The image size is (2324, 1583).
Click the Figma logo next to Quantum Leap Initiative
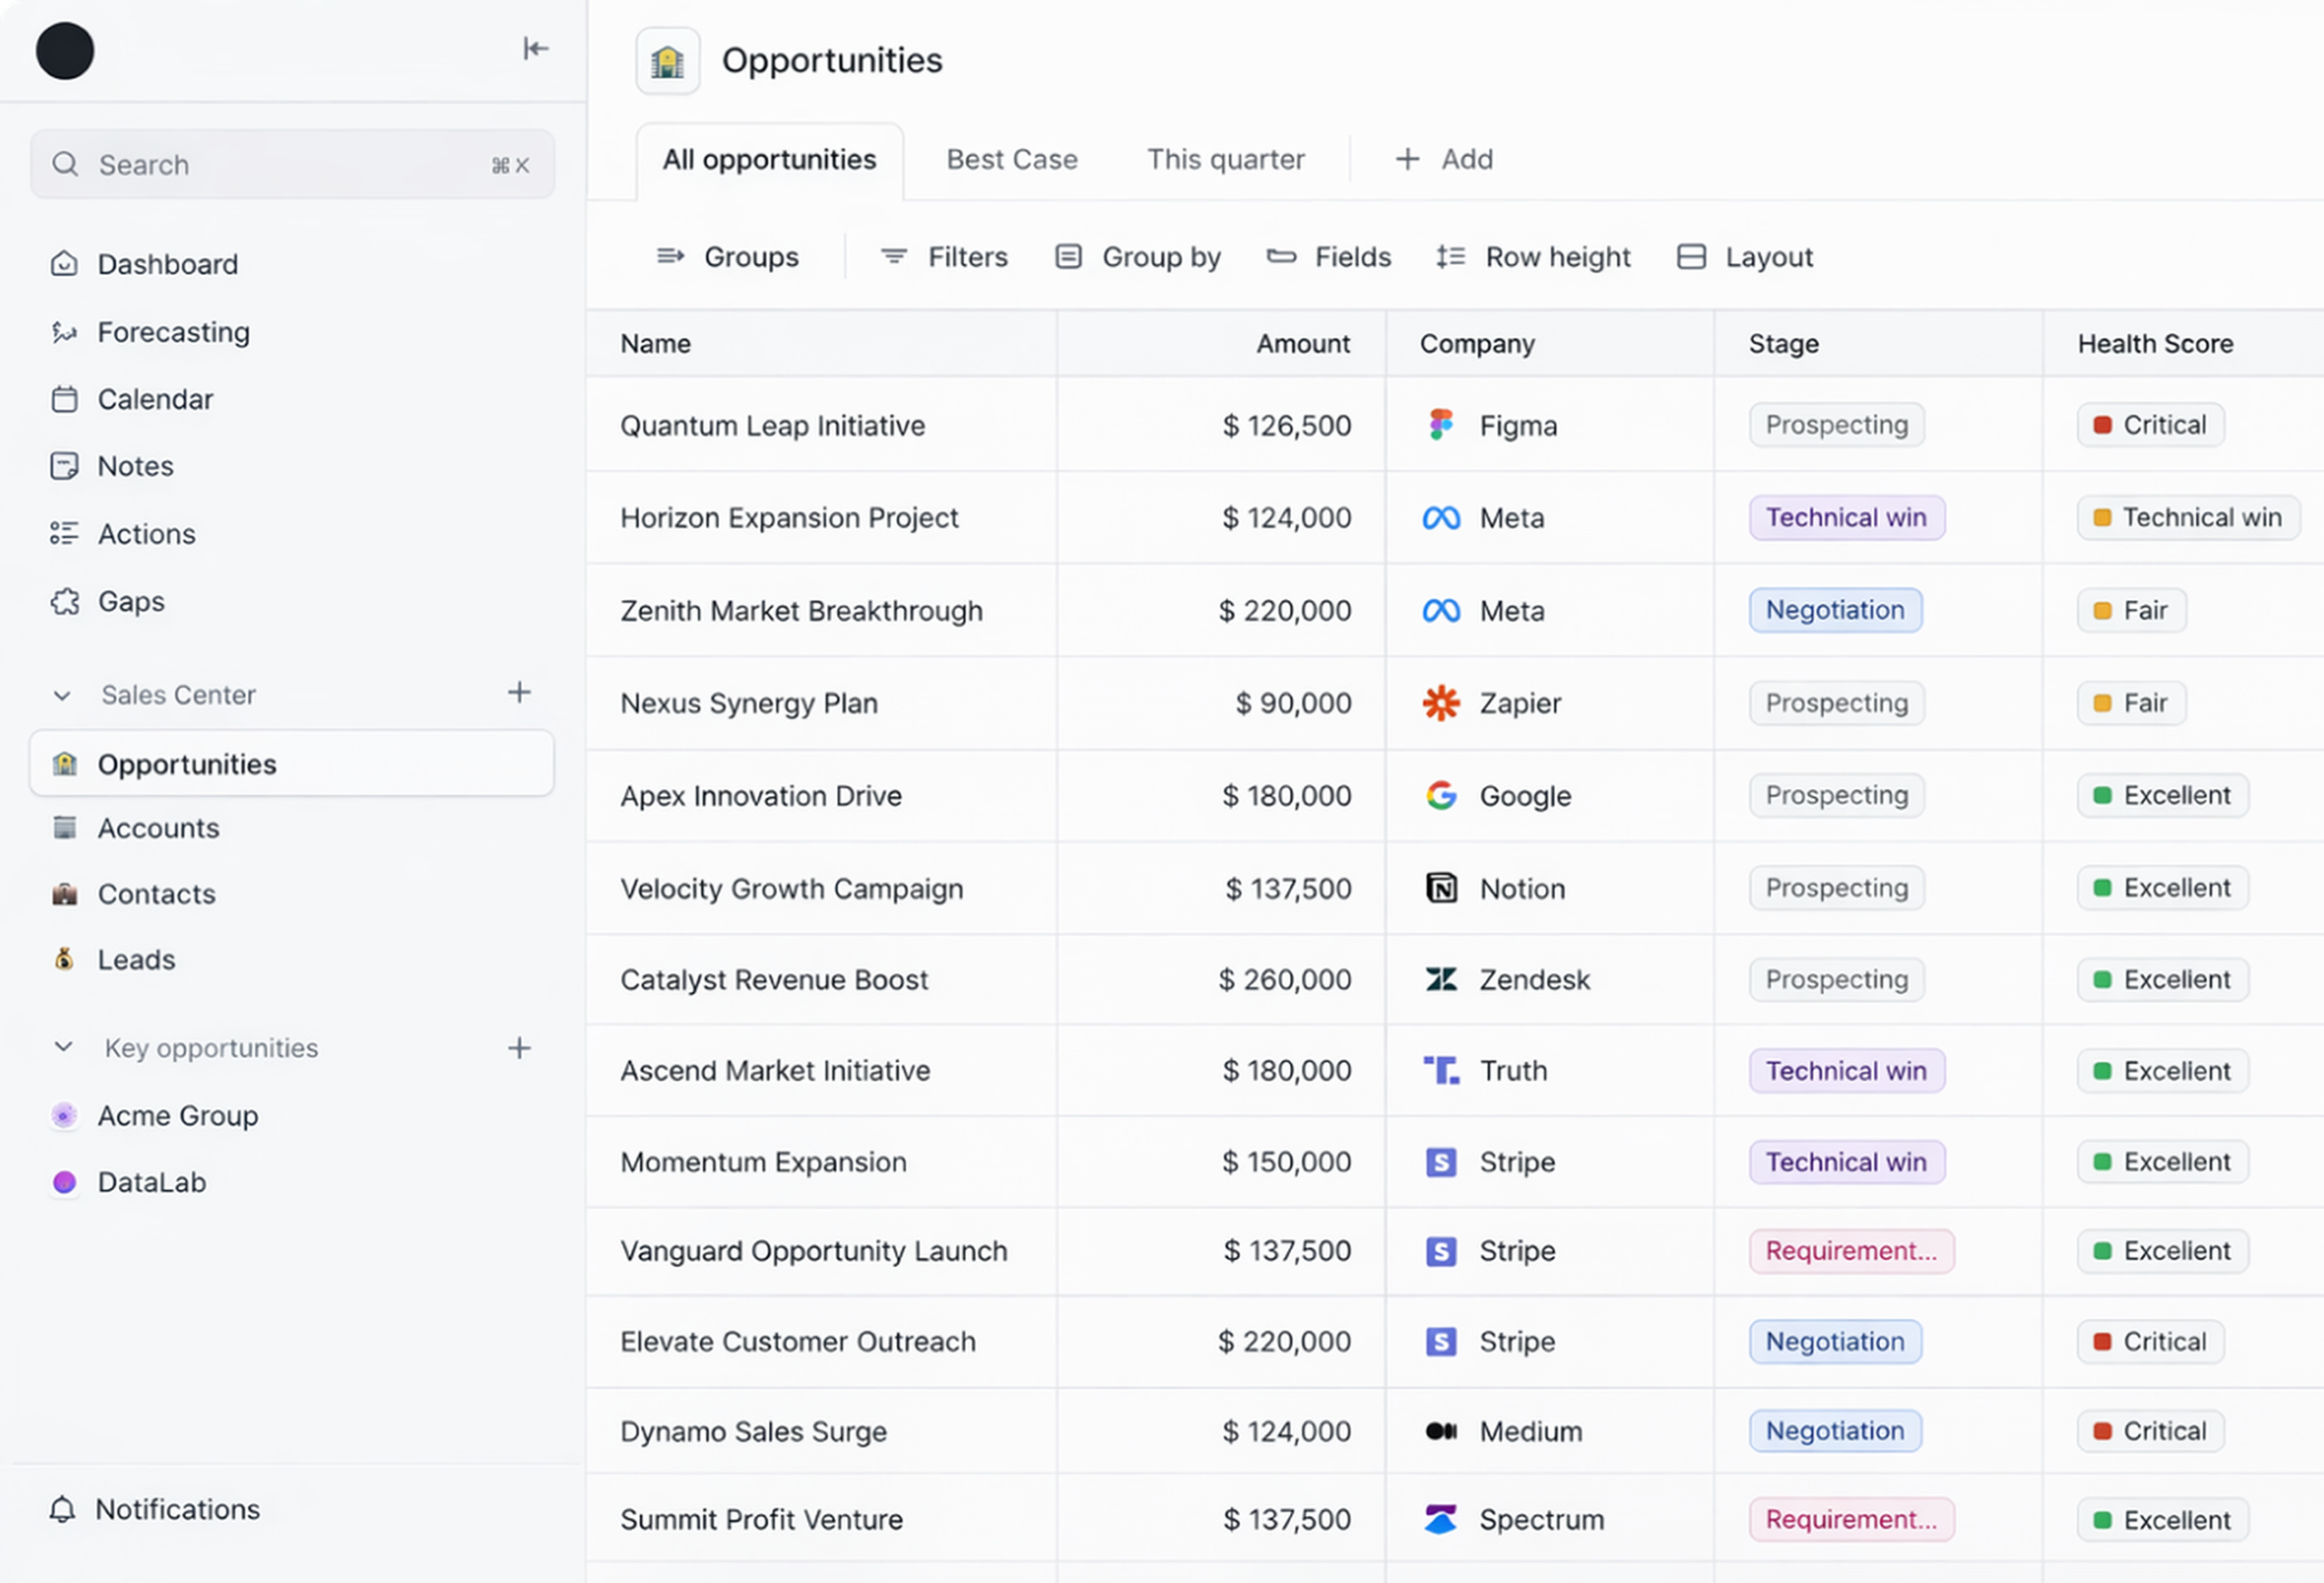tap(1441, 424)
